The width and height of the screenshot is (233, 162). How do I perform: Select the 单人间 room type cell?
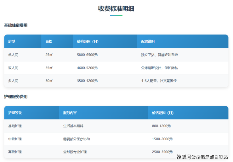click(13, 55)
